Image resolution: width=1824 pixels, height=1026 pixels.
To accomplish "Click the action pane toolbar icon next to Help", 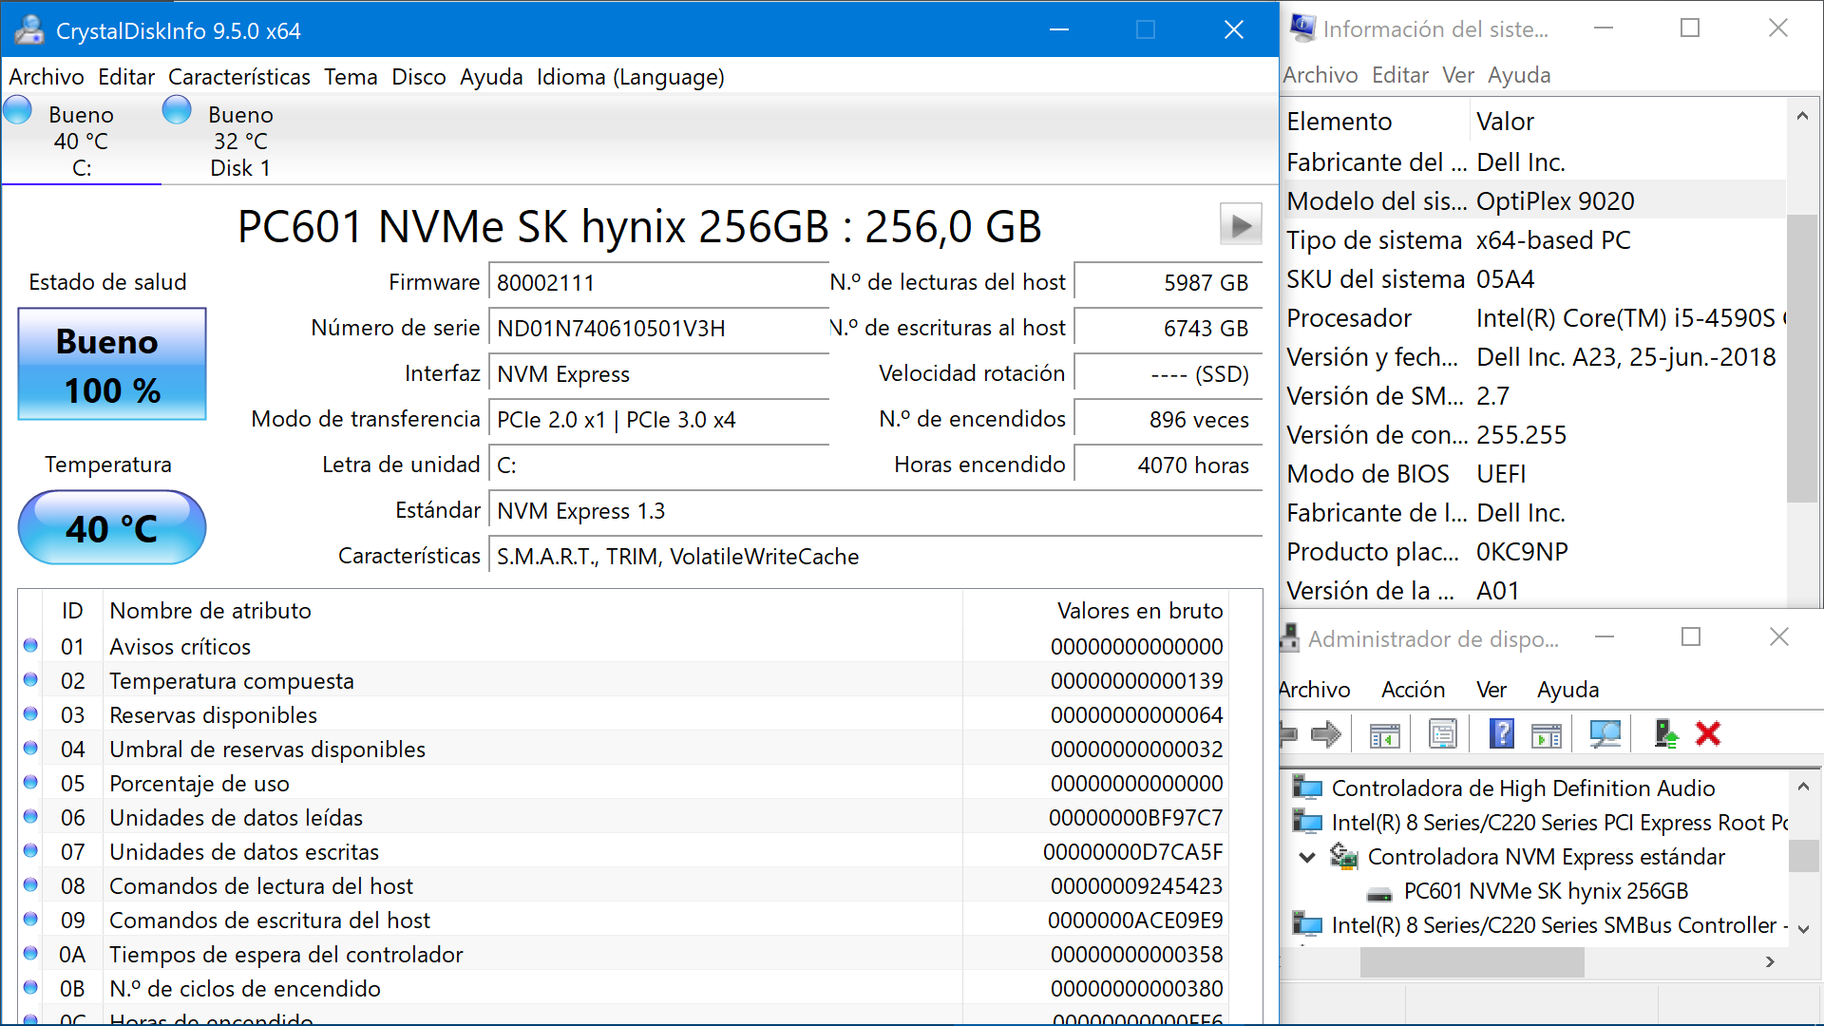I will coord(1547,734).
